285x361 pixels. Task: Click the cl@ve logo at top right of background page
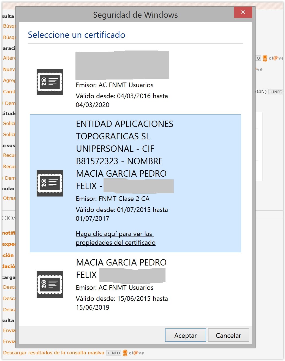pos(272,58)
